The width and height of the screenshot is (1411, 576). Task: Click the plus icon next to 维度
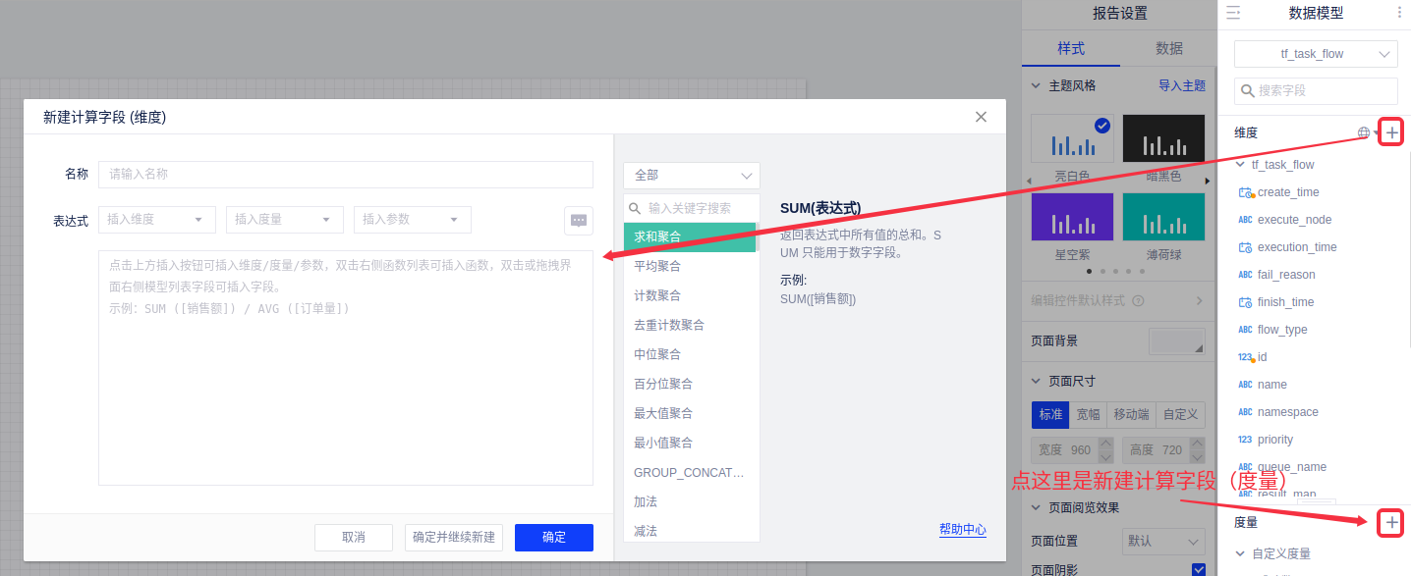coord(1391,132)
